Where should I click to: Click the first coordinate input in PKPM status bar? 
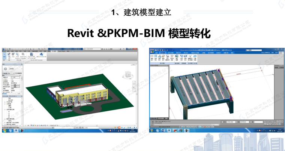231,122
